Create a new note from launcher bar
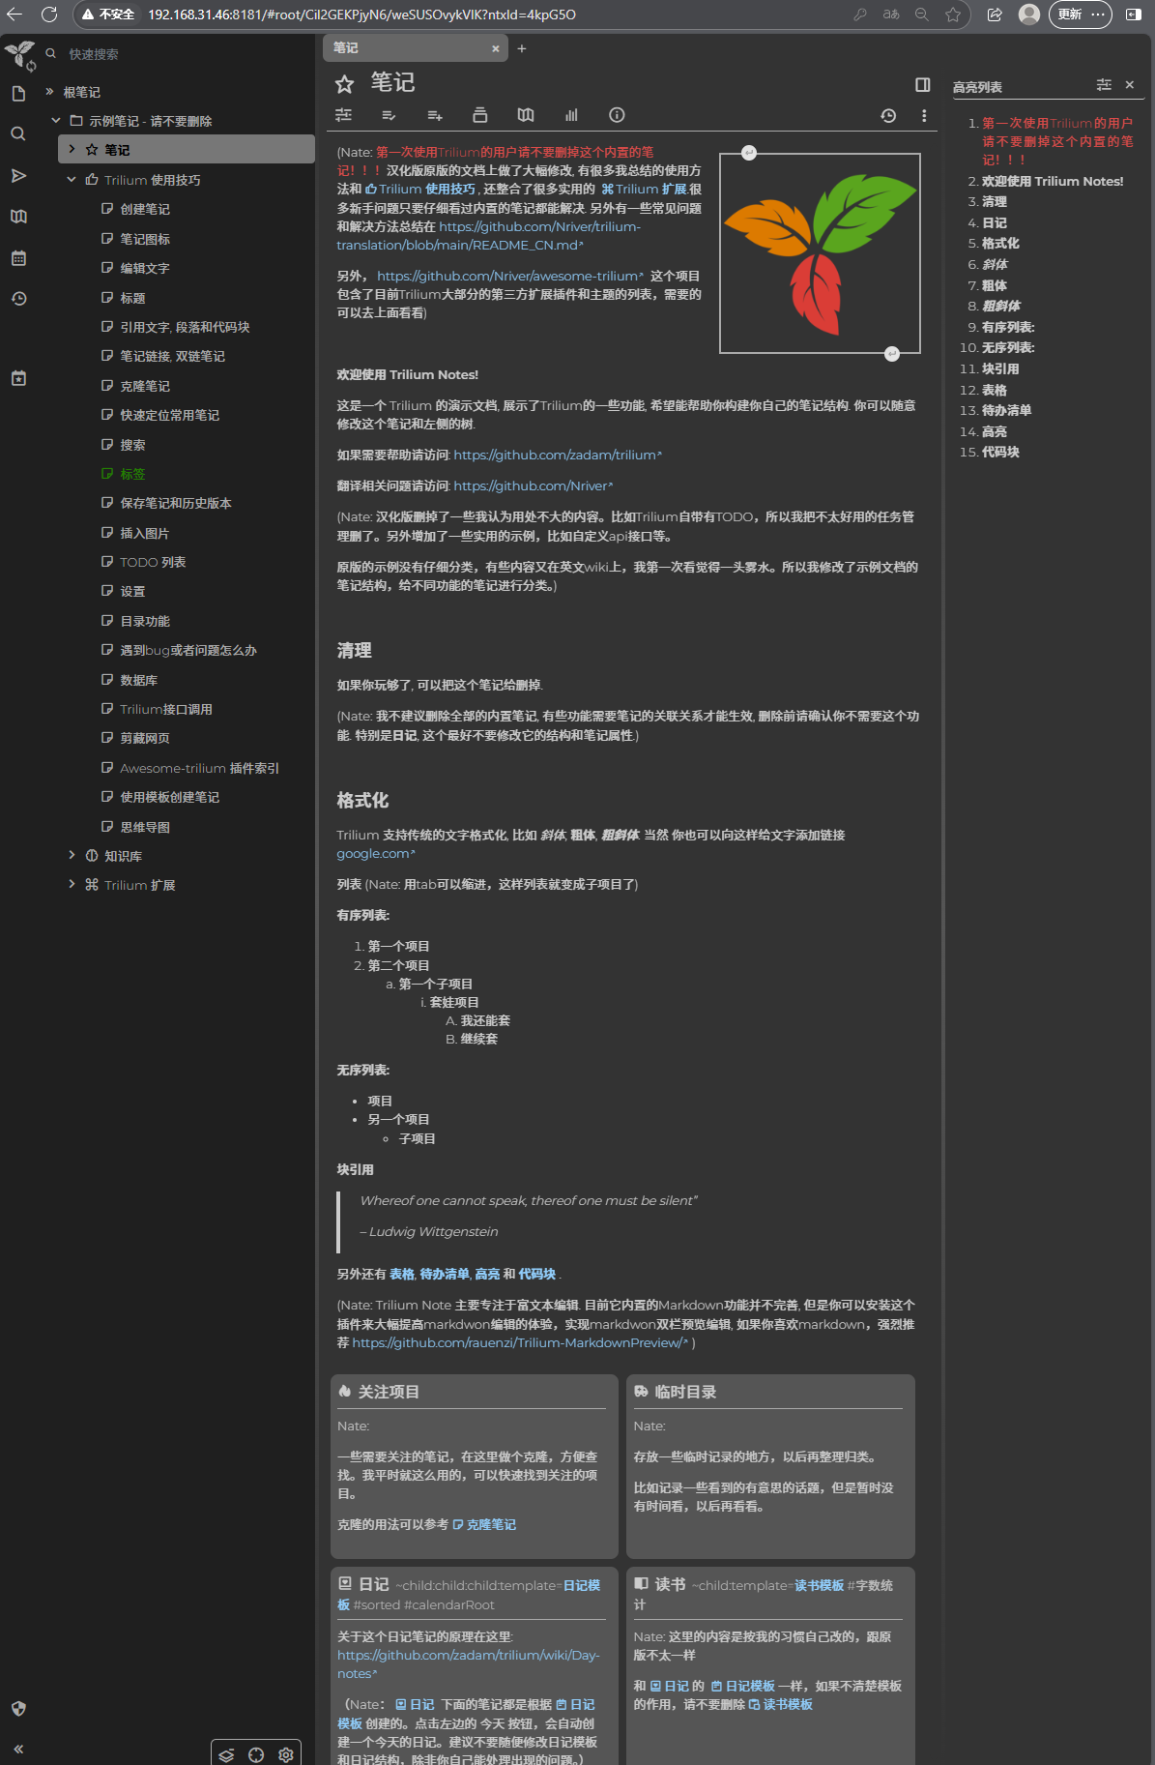 point(18,94)
